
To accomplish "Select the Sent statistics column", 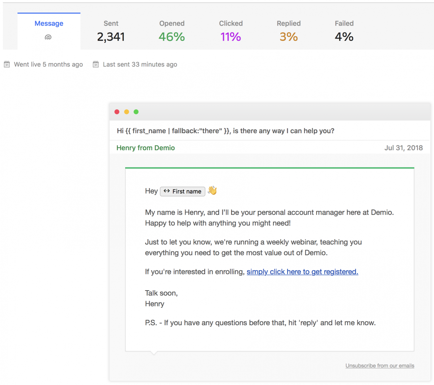I will [111, 31].
